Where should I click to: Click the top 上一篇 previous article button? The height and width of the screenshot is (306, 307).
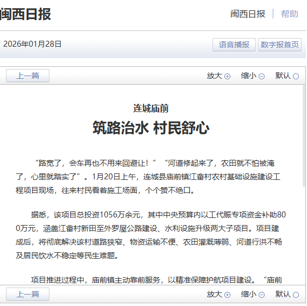coord(28,76)
